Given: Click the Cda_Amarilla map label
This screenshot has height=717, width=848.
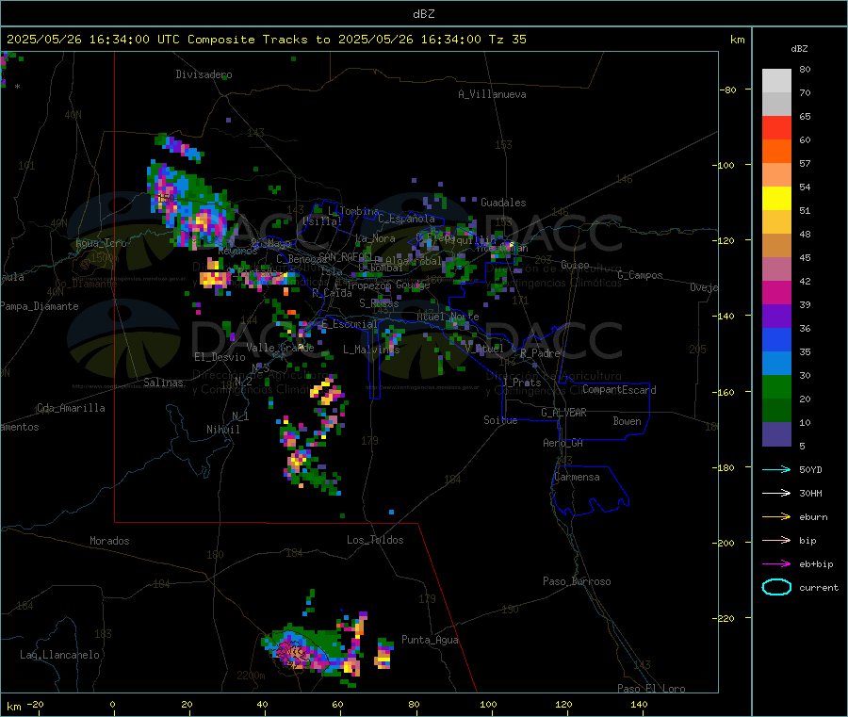Looking at the screenshot, I should [71, 408].
